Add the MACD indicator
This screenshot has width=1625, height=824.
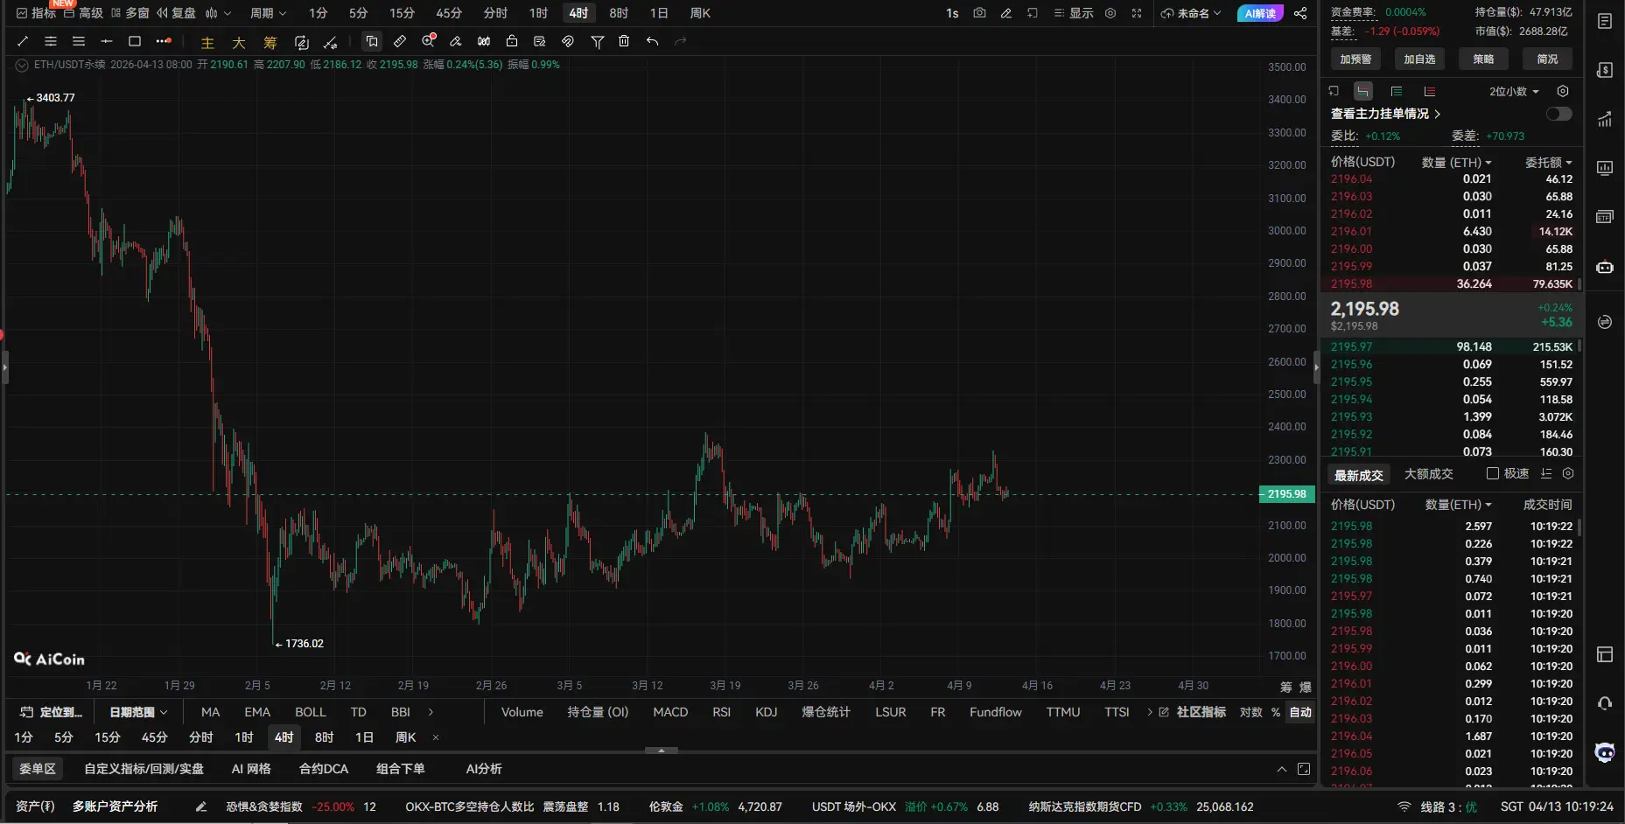(x=670, y=712)
